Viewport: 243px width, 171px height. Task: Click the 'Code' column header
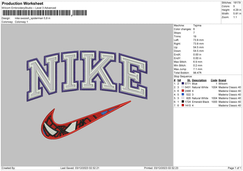point(214,80)
